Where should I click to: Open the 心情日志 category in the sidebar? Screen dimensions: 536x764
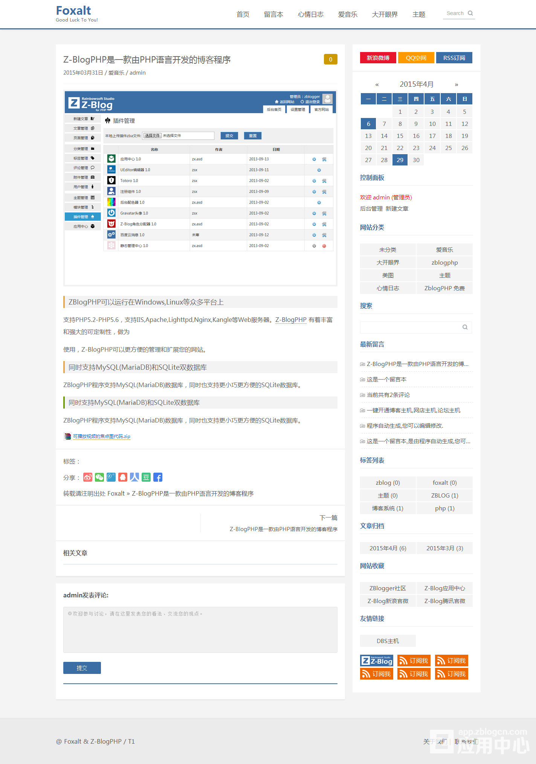pyautogui.click(x=388, y=288)
